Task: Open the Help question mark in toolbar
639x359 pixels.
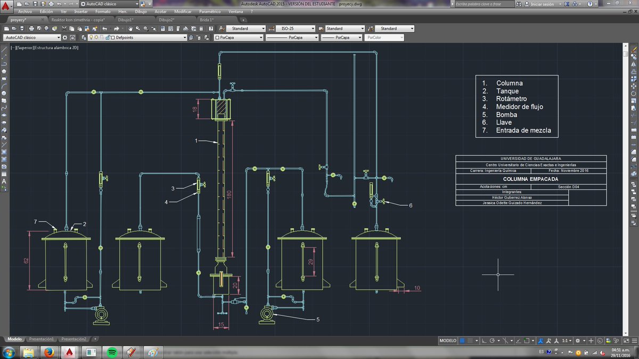Action: tap(210, 28)
